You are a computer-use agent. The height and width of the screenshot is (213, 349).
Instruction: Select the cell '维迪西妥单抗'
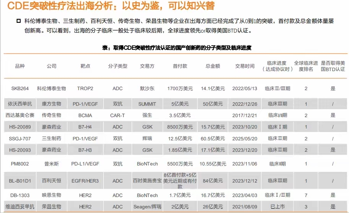(20, 207)
